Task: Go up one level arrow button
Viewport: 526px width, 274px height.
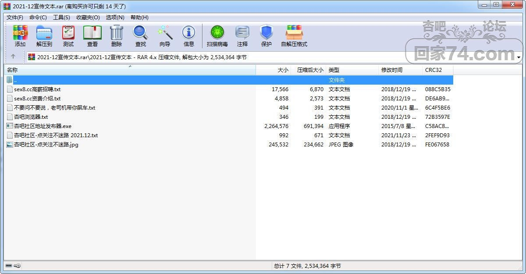Action: [x=13, y=57]
